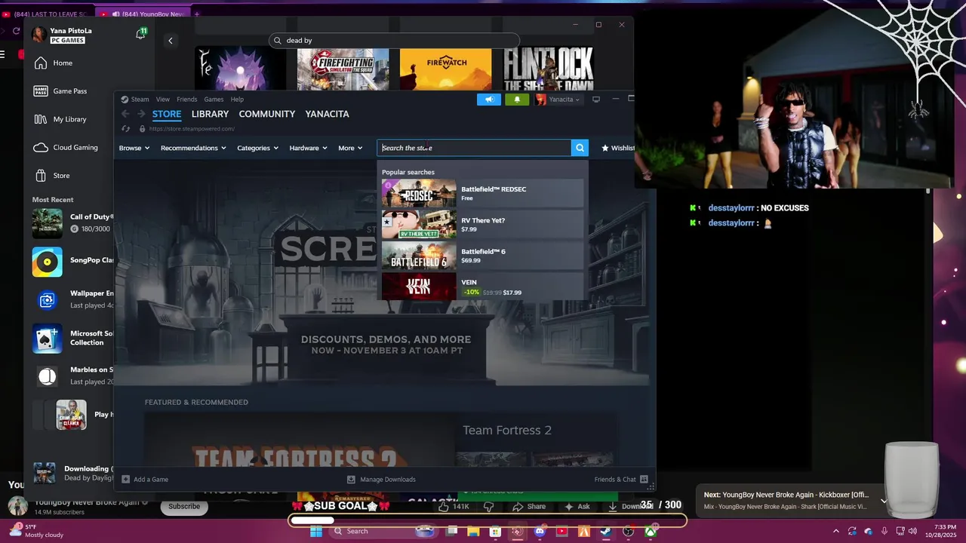Select VEIN search suggestion

click(x=482, y=287)
